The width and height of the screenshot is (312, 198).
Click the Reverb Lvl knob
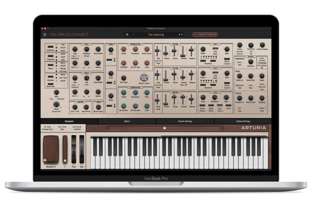[x=239, y=98]
